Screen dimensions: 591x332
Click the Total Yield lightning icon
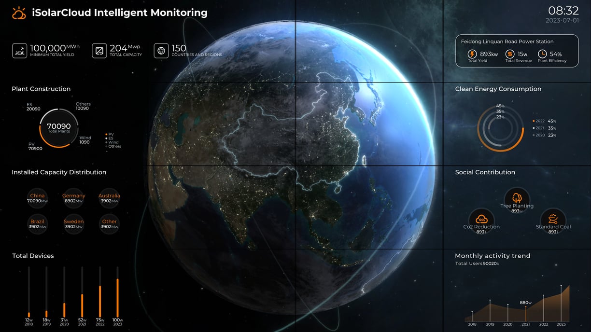pyautogui.click(x=472, y=54)
